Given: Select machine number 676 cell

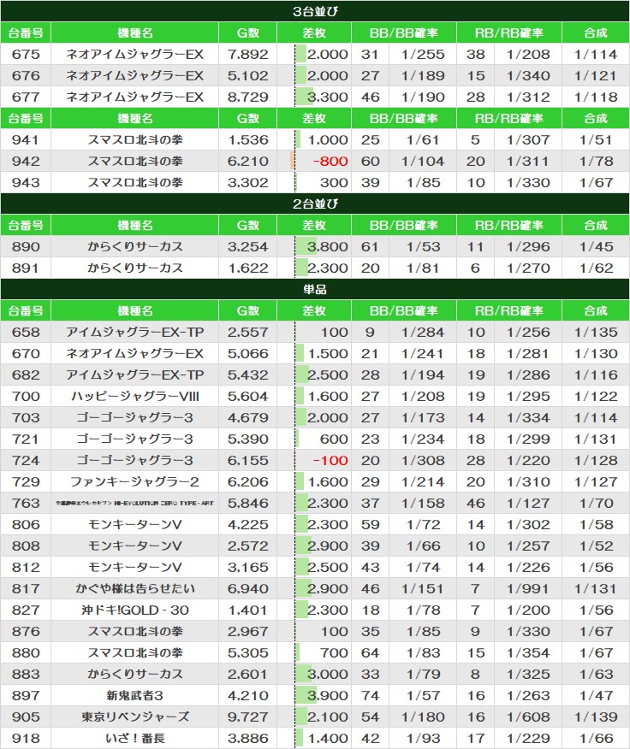Looking at the screenshot, I should pyautogui.click(x=26, y=75).
